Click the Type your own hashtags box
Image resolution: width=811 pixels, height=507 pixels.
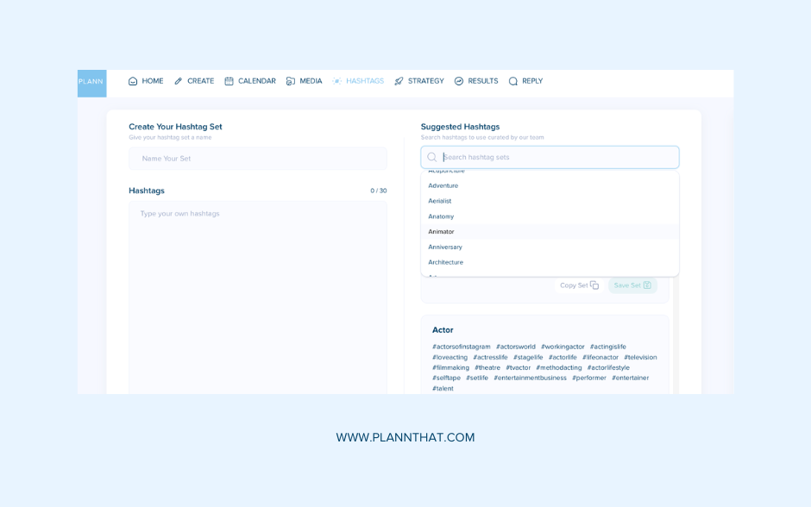[258, 297]
